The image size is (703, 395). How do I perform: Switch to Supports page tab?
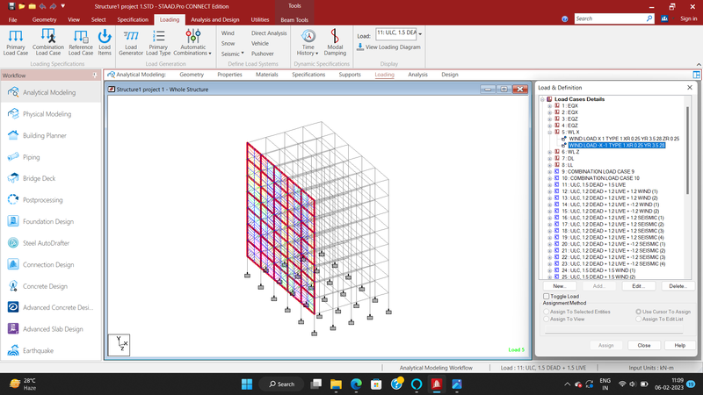coord(350,75)
